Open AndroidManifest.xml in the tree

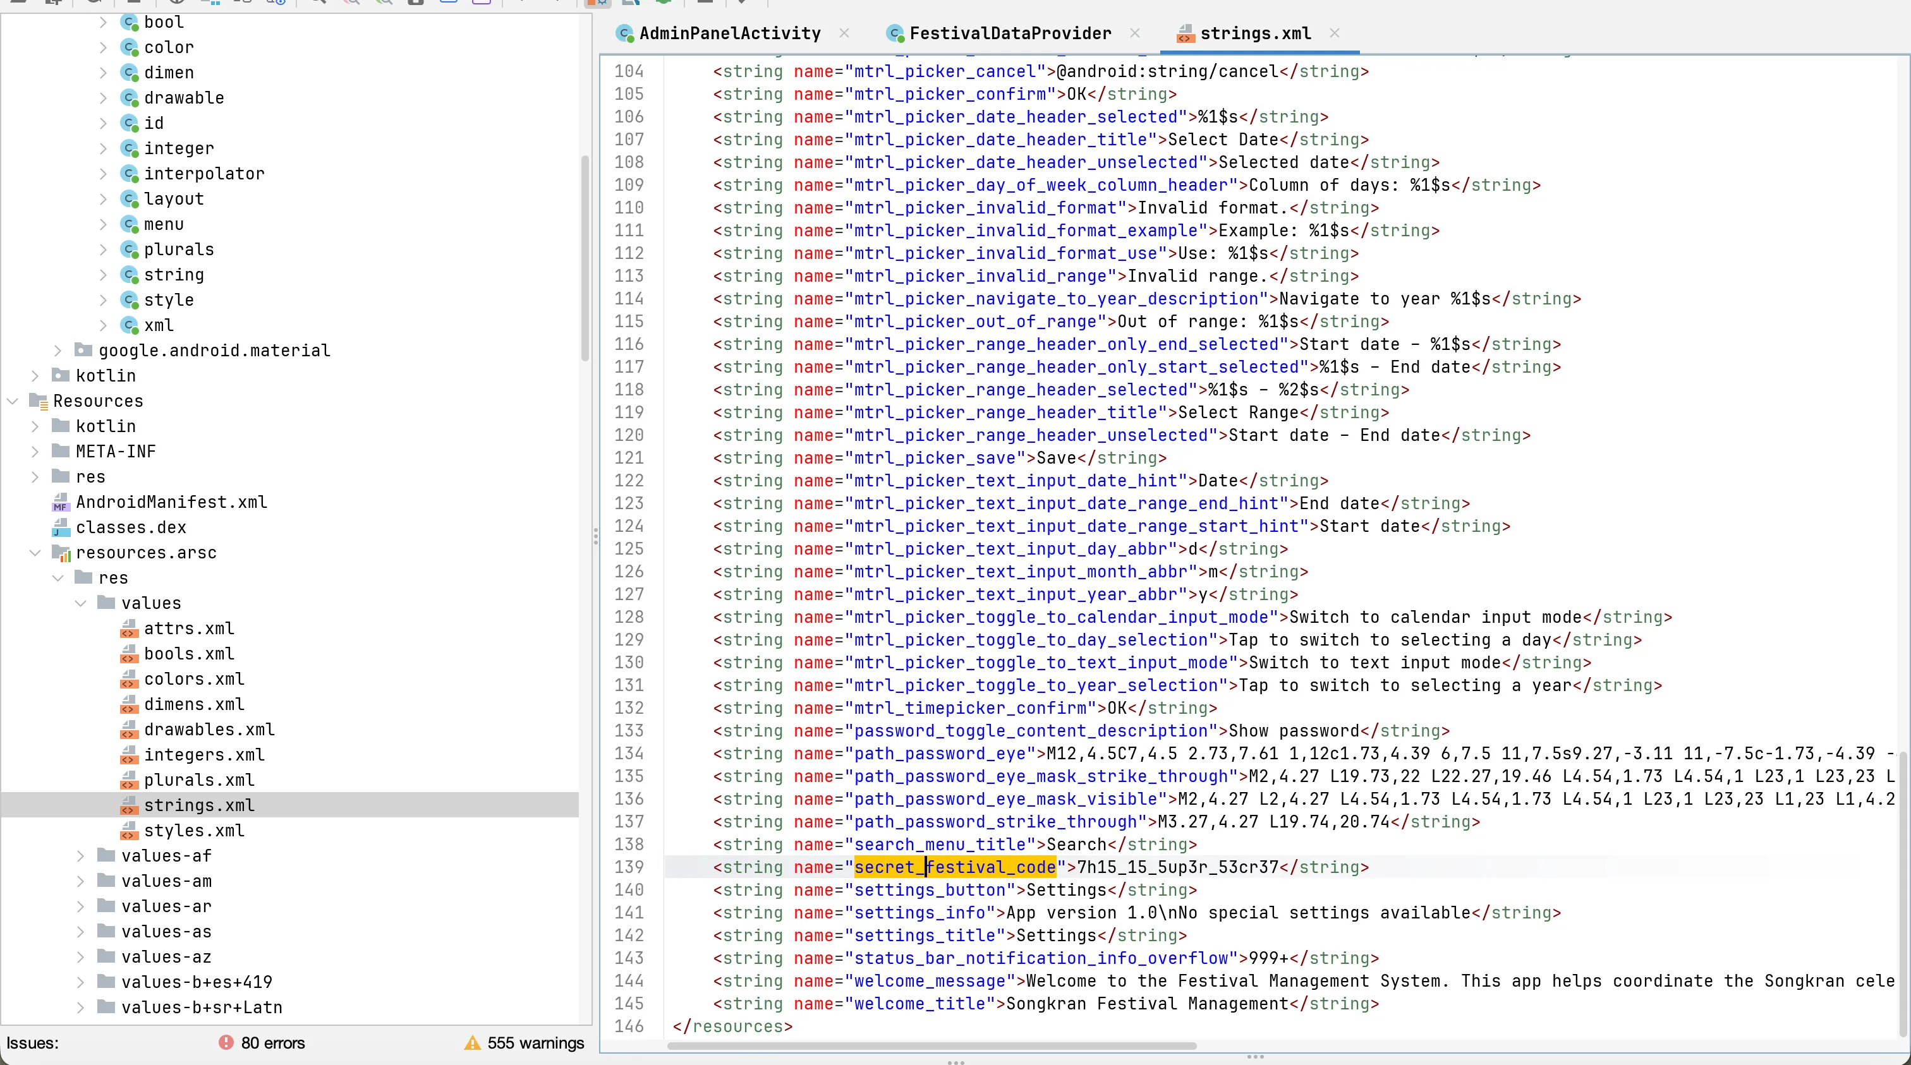click(171, 502)
